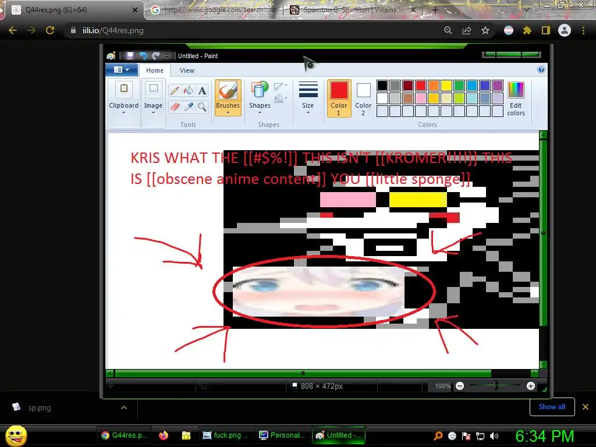Open the browser three-dot menu

(x=583, y=30)
